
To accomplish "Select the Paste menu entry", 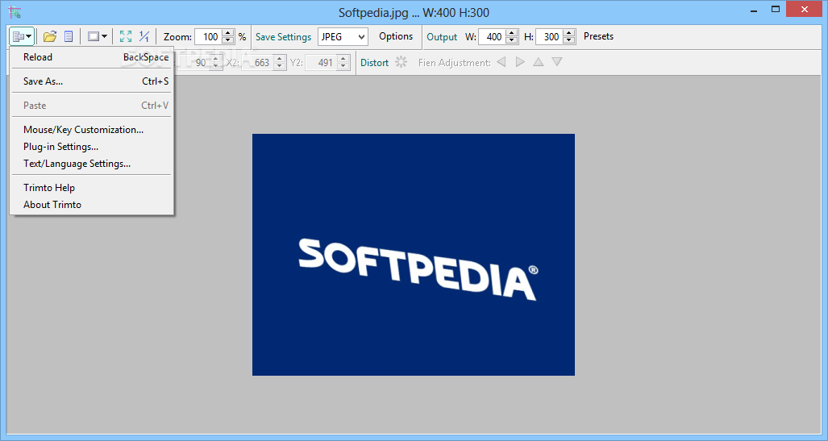I will pyautogui.click(x=91, y=106).
